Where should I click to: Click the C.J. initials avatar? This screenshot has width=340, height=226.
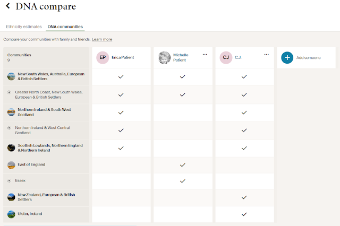tap(226, 57)
